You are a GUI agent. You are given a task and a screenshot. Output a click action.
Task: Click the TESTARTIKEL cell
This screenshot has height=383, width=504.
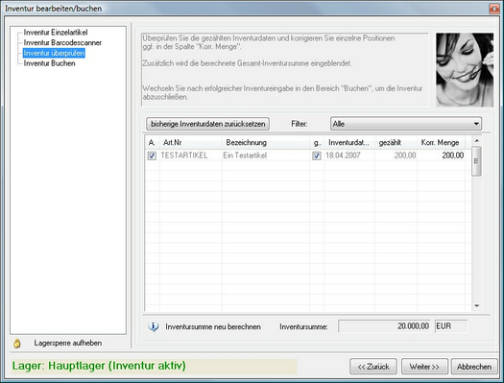(x=191, y=156)
